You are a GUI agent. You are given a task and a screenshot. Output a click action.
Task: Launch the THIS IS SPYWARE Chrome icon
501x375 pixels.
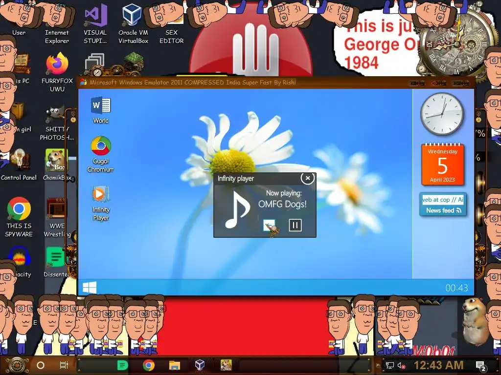pos(19,217)
